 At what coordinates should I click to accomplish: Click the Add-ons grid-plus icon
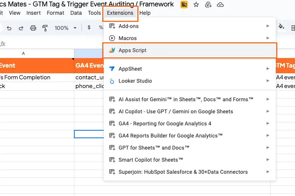pos(112,26)
